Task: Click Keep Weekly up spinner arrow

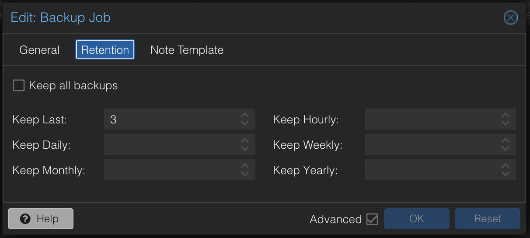Action: pyautogui.click(x=506, y=141)
